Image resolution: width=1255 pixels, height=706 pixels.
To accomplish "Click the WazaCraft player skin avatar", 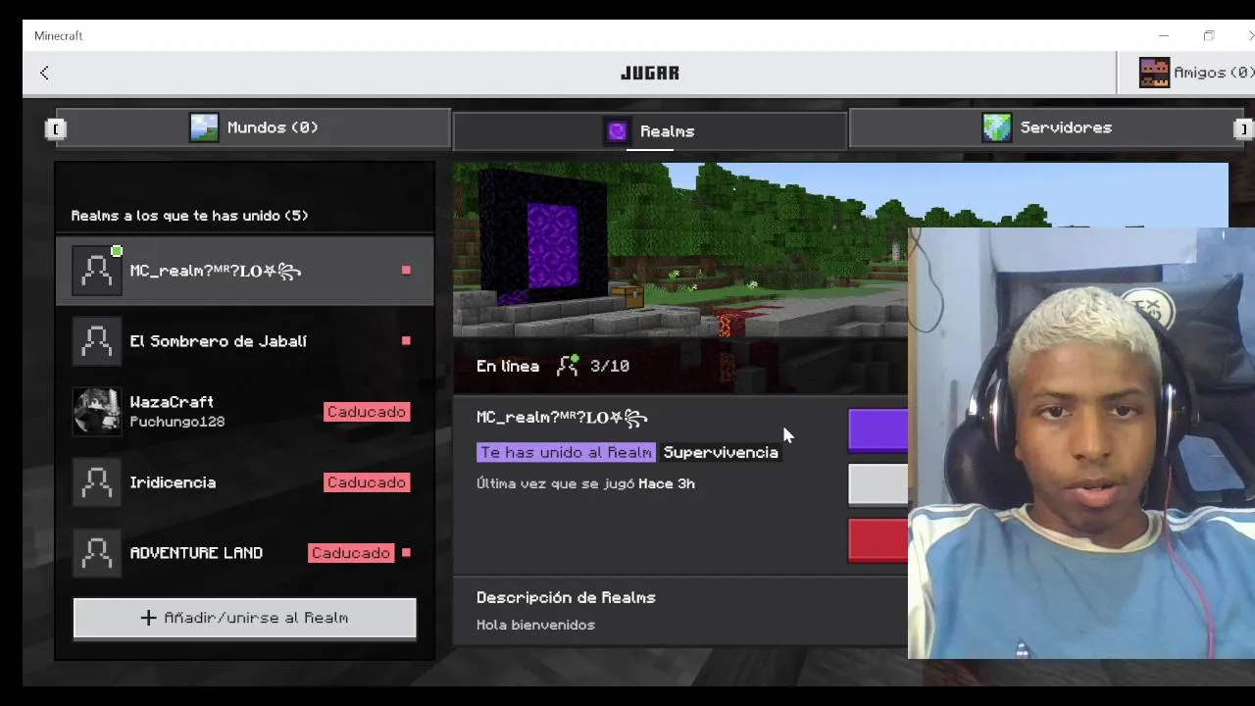I will [x=96, y=412].
